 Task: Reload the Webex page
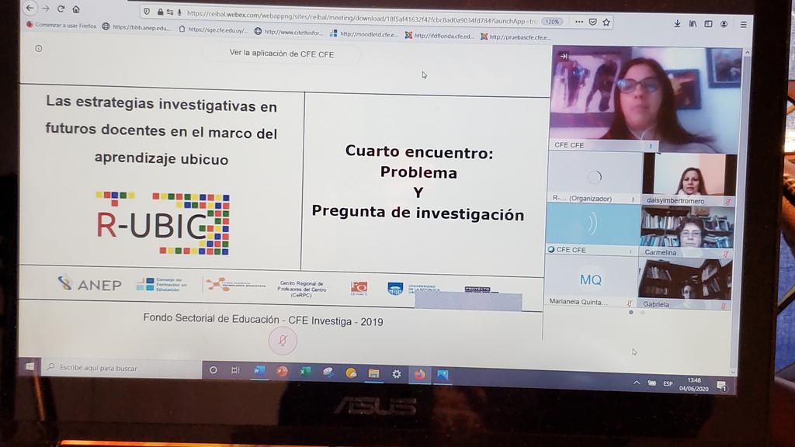61,9
